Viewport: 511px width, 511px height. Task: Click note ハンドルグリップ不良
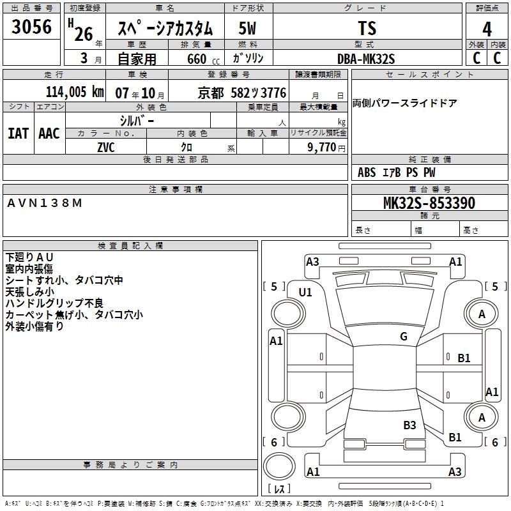(54, 303)
